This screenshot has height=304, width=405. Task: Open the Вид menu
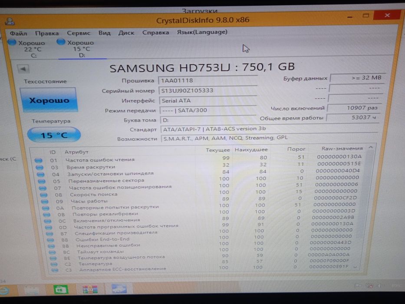[x=104, y=33]
